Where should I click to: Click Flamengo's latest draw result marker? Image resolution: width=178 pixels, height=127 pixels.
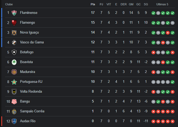[172, 23]
